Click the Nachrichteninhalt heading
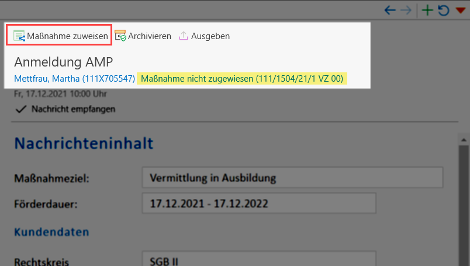Image resolution: width=470 pixels, height=266 pixels. pos(84,143)
